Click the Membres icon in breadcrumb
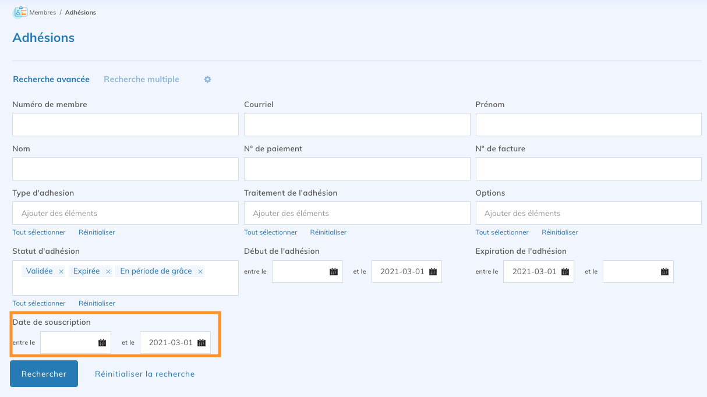Screen dimensions: 707x397 pyautogui.click(x=20, y=12)
